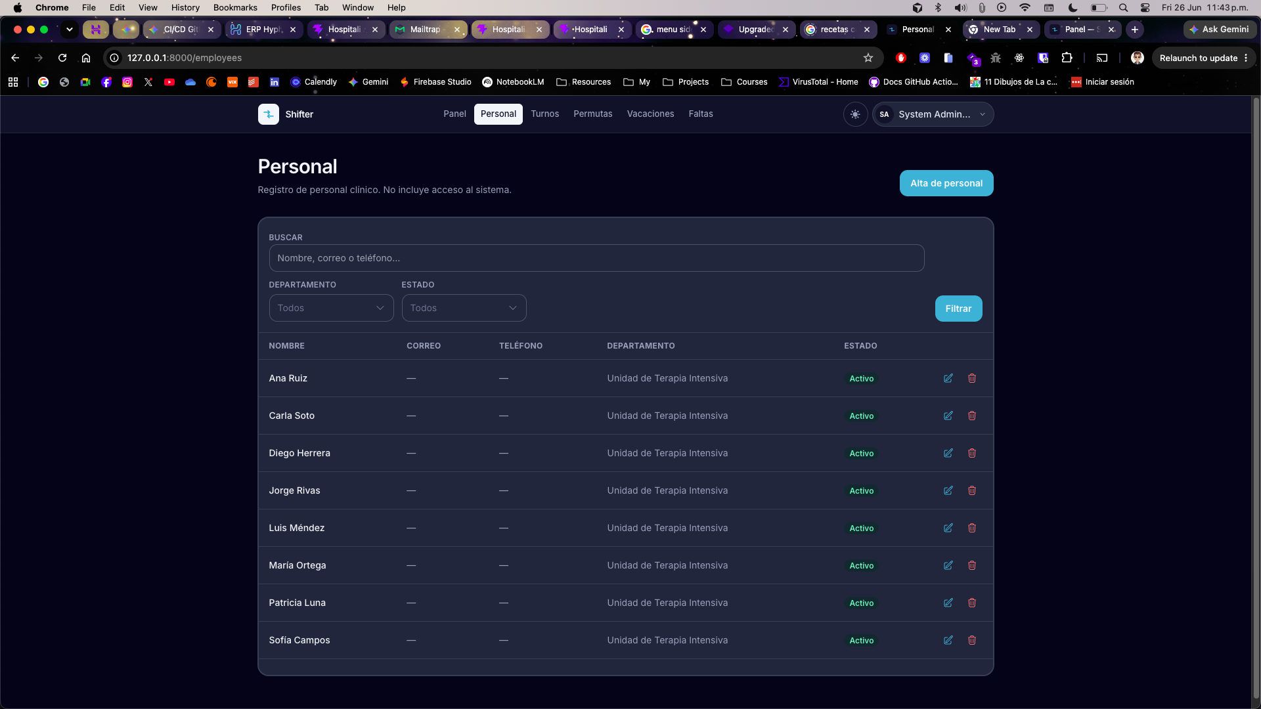
Task: Open Chrome tab search chevron
Action: [70, 30]
